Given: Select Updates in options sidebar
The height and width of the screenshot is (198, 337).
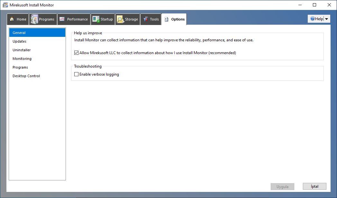Looking at the screenshot, I should [x=37, y=41].
